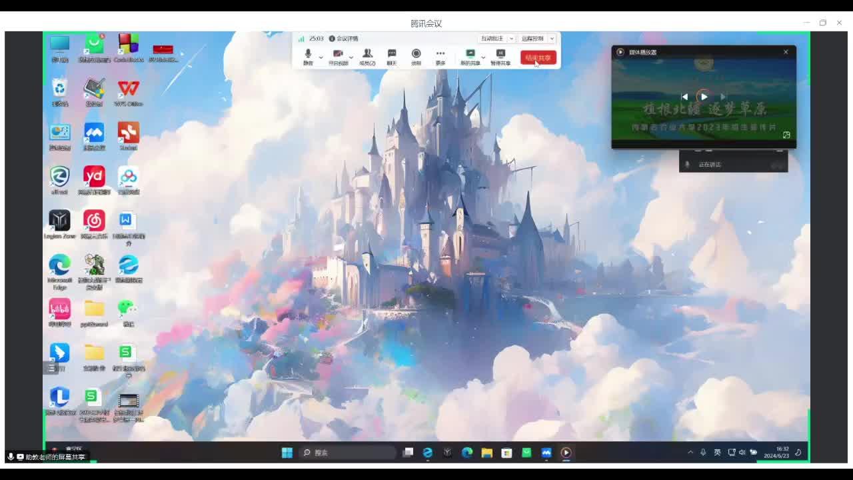Expand the microphone audio options arrow
853x480 pixels.
pos(321,57)
